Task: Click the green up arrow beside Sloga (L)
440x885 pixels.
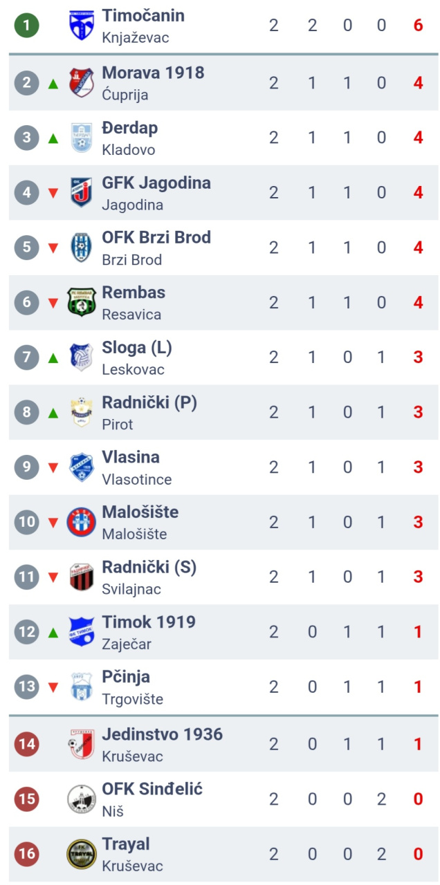Action: pos(53,358)
